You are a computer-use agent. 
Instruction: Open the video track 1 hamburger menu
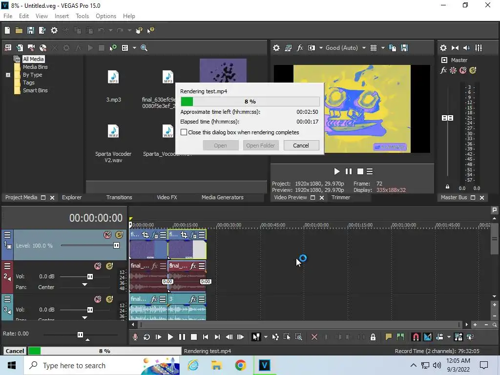click(7, 235)
